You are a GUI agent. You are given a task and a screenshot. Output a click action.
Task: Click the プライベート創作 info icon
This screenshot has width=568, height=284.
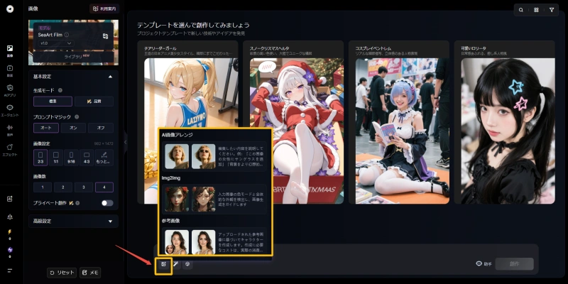tap(77, 203)
